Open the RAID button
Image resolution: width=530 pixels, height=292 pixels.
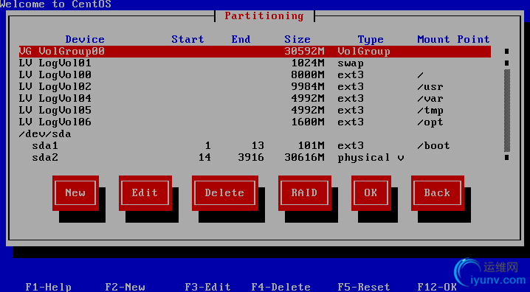click(305, 192)
